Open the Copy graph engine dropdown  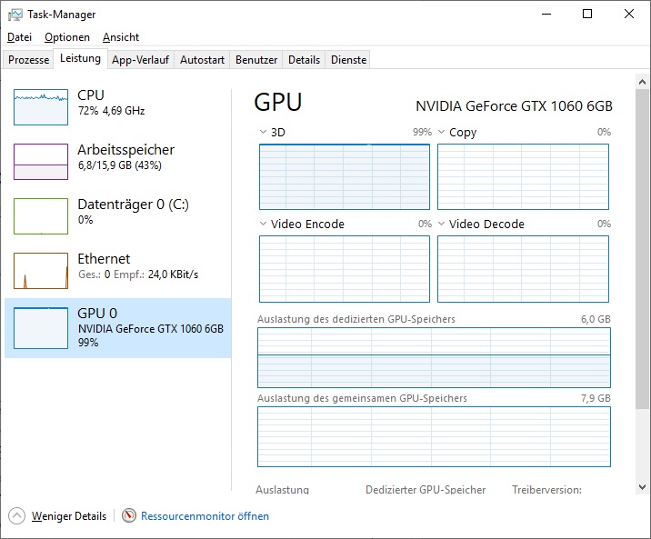[x=442, y=133]
